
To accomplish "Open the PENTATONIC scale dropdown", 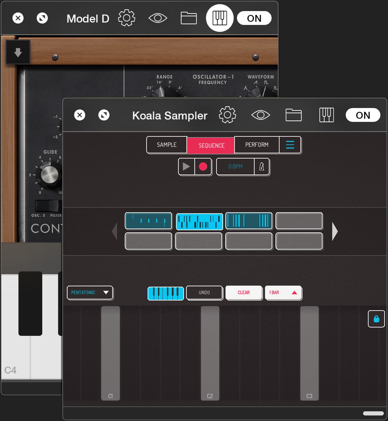I will point(90,293).
